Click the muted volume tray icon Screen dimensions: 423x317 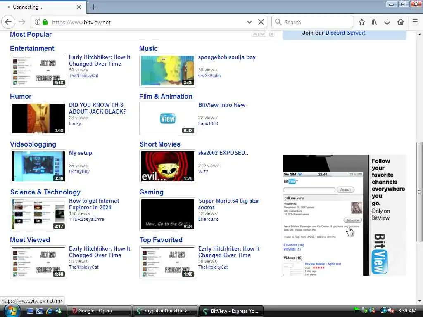pyautogui.click(x=391, y=311)
